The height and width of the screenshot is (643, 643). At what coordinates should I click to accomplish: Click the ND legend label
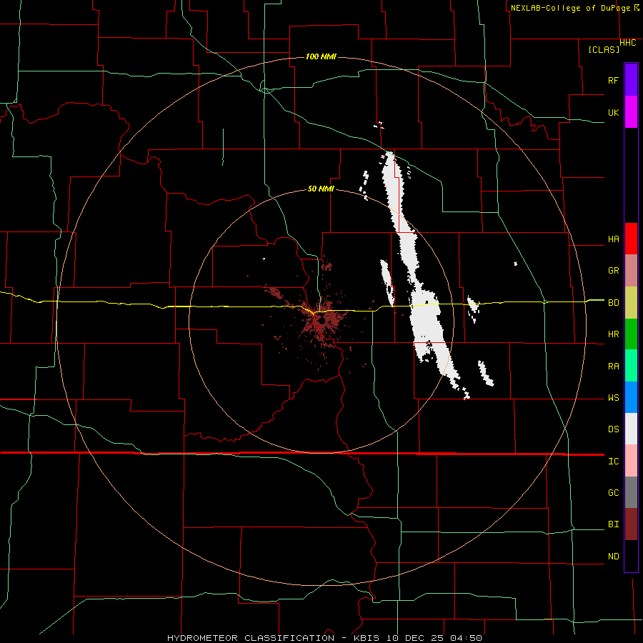click(613, 556)
